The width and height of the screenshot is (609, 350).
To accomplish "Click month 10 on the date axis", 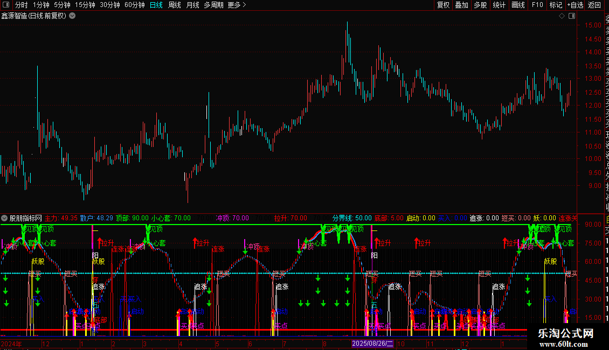I will (401, 344).
